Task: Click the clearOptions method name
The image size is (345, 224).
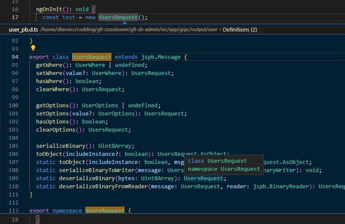Action: [56, 129]
